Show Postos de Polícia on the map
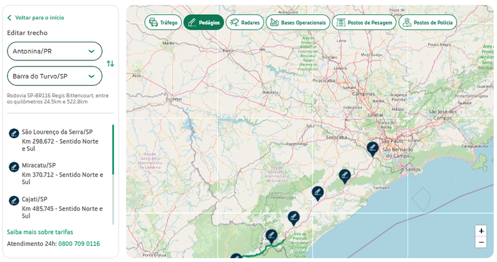The width and height of the screenshot is (497, 262). tap(428, 22)
